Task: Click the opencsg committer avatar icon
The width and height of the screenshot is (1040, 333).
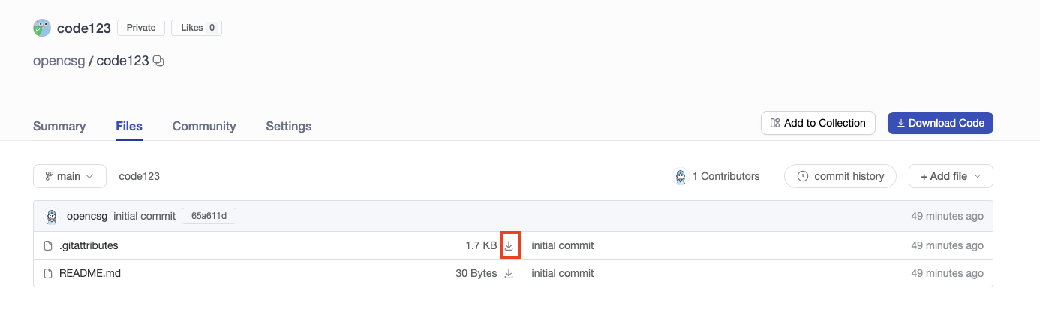Action: pyautogui.click(x=52, y=217)
